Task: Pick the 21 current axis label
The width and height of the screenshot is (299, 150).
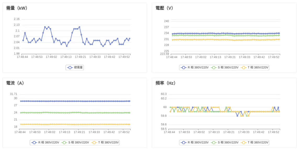Action: [x=15, y=120]
